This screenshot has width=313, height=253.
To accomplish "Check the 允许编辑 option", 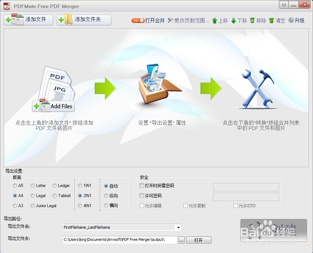I will (x=142, y=205).
